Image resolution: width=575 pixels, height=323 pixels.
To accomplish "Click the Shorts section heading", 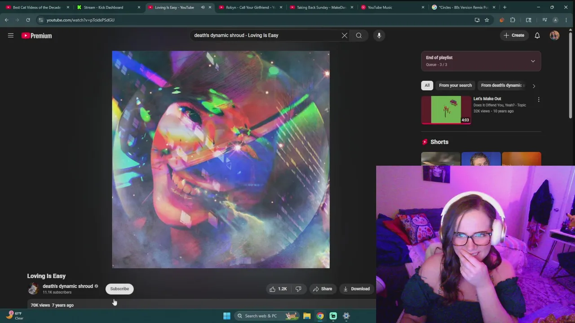I will tap(439, 142).
